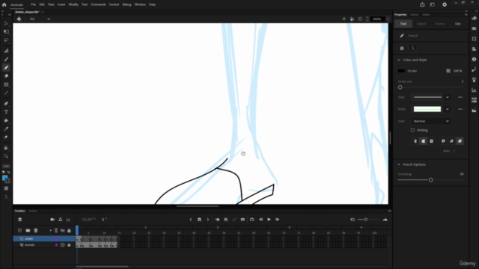Select the Selection arrow tool
479x269 pixels.
tap(6, 23)
